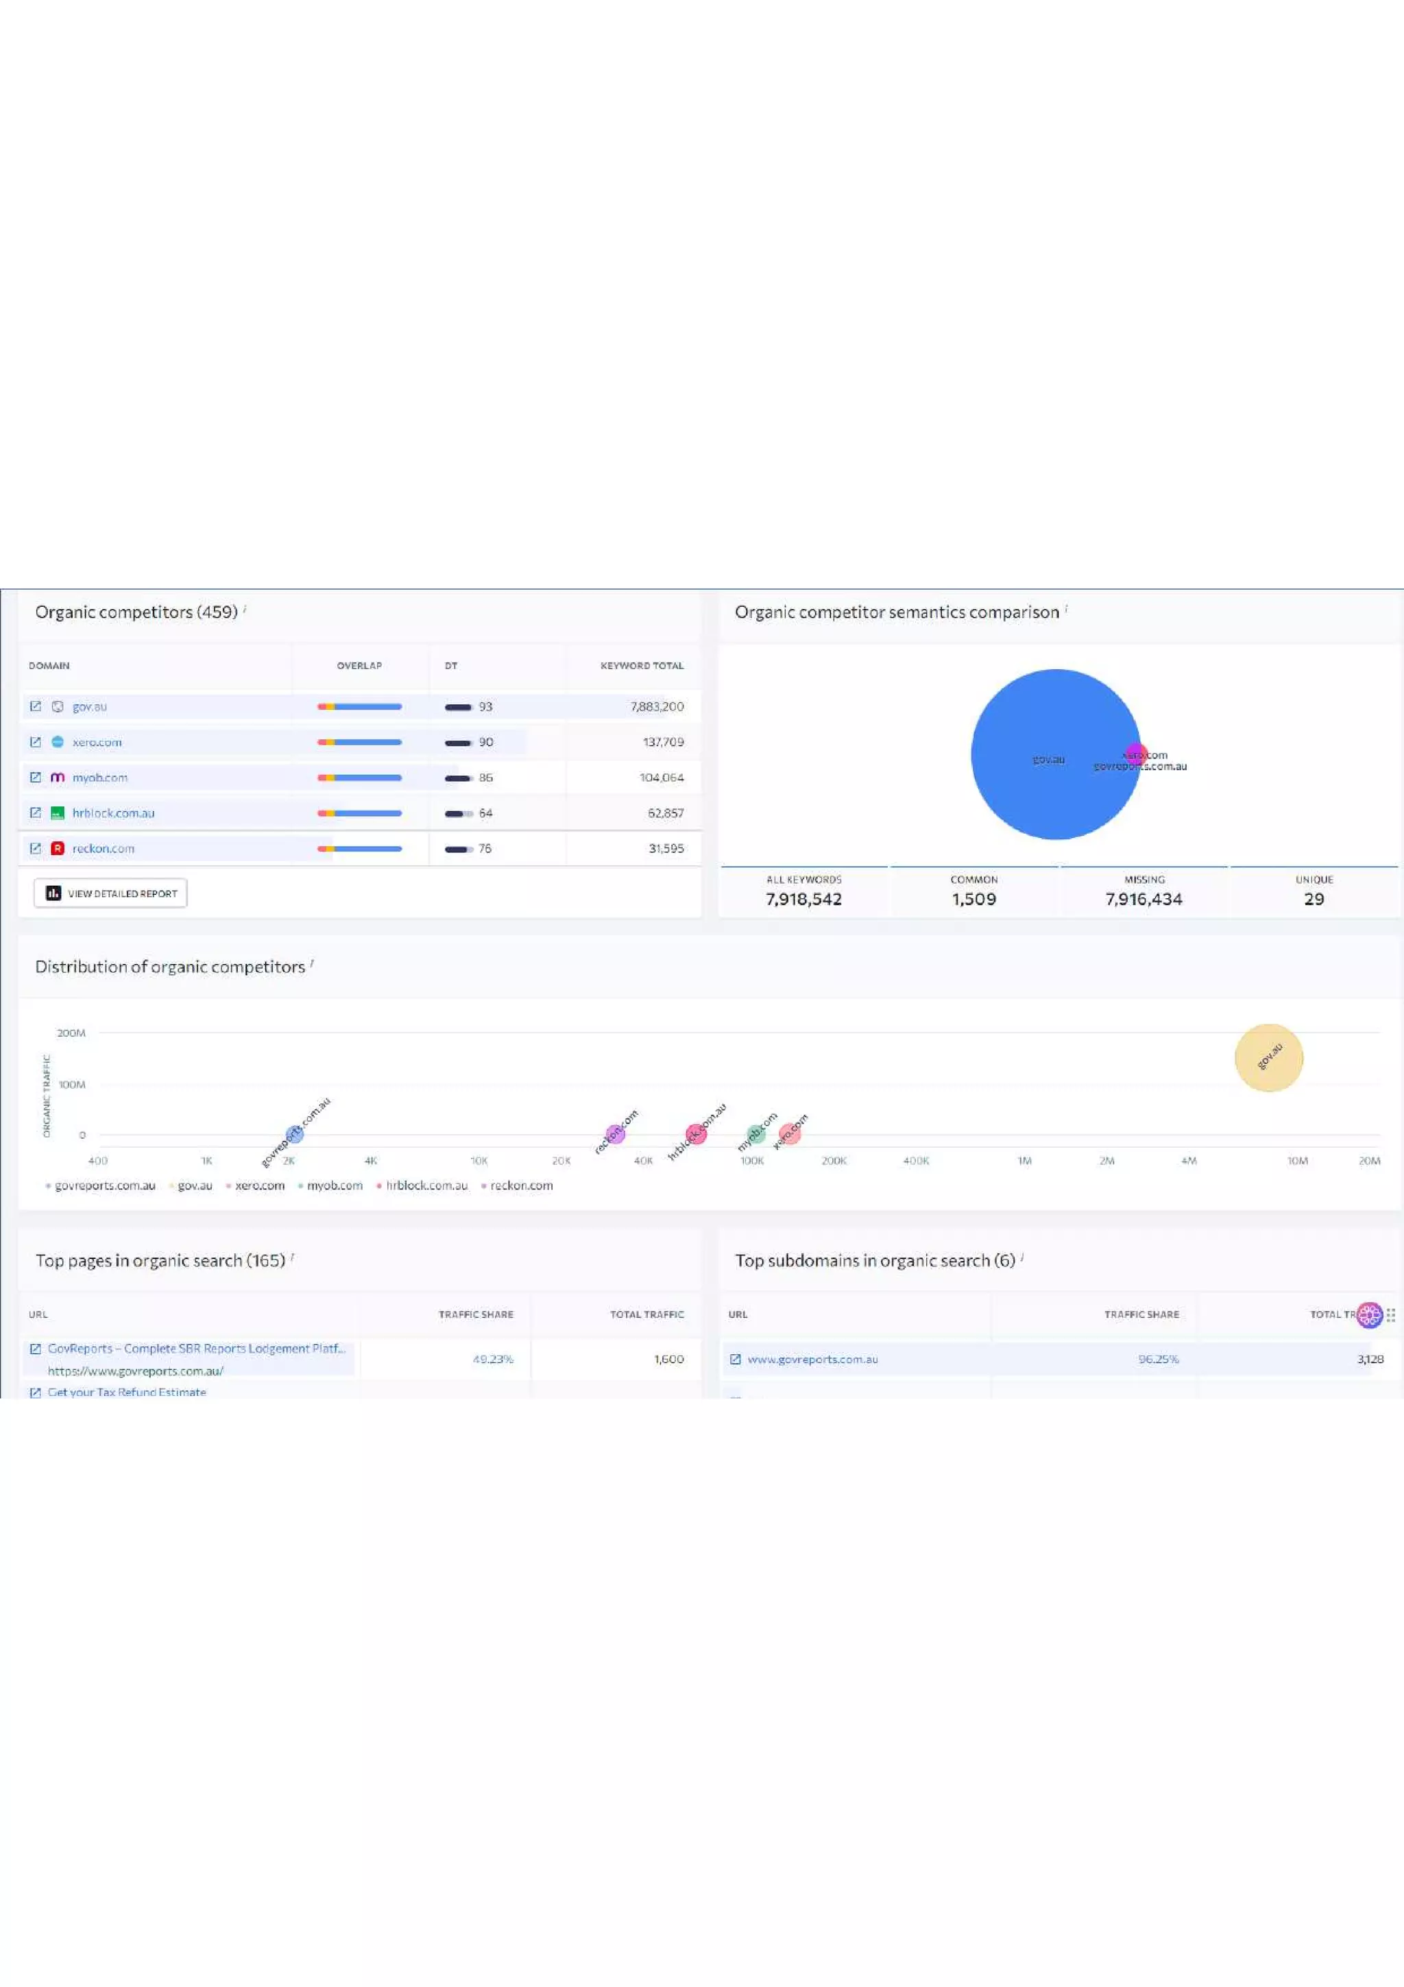Screen dimensions: 1404x1987
Task: Click external link icon next to www.govreports.com.au
Action: [736, 1359]
